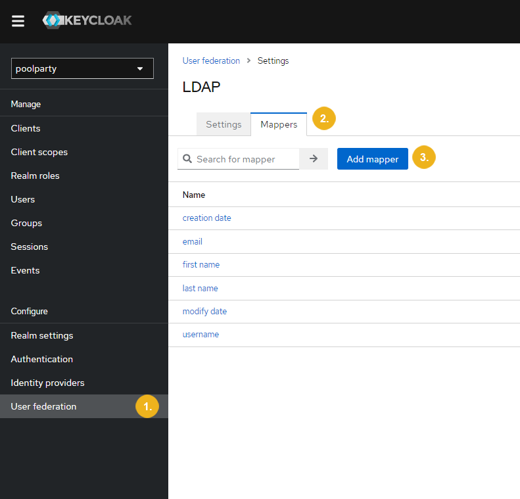Go to Clients in sidebar
This screenshot has width=520, height=499.
[26, 128]
